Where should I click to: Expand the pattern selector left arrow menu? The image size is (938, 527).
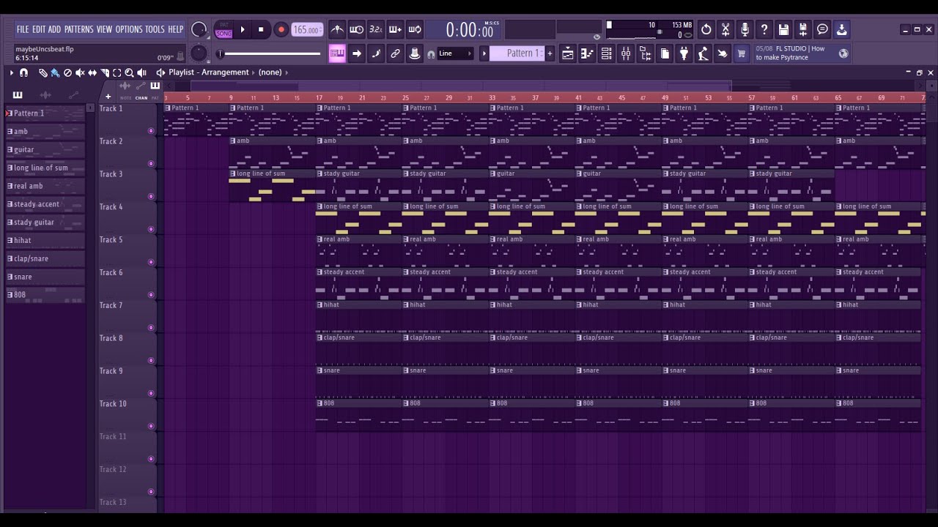click(x=484, y=53)
